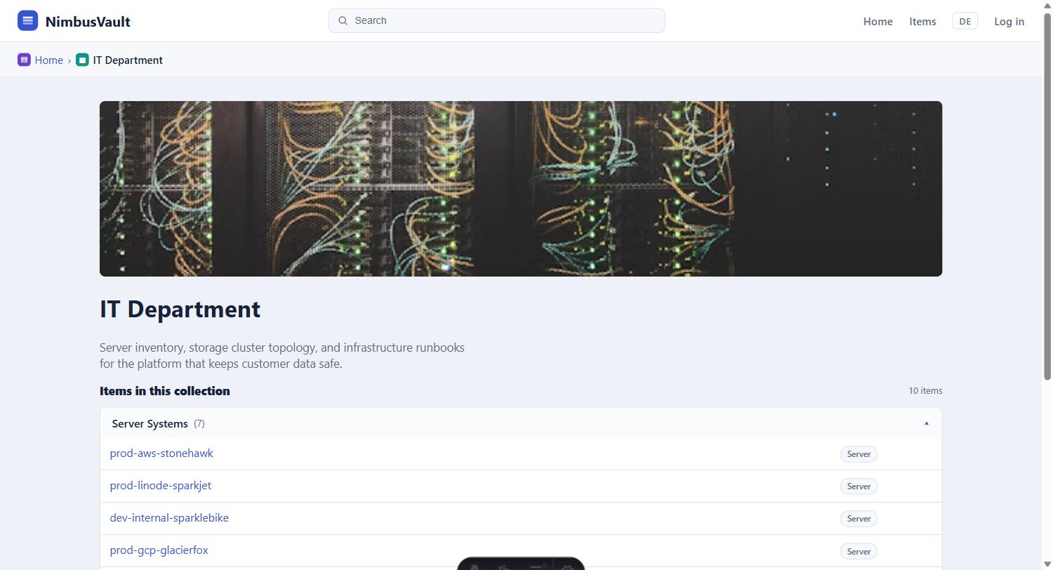Open the Home navigation item
Screen dimensions: 1053x570
877,21
